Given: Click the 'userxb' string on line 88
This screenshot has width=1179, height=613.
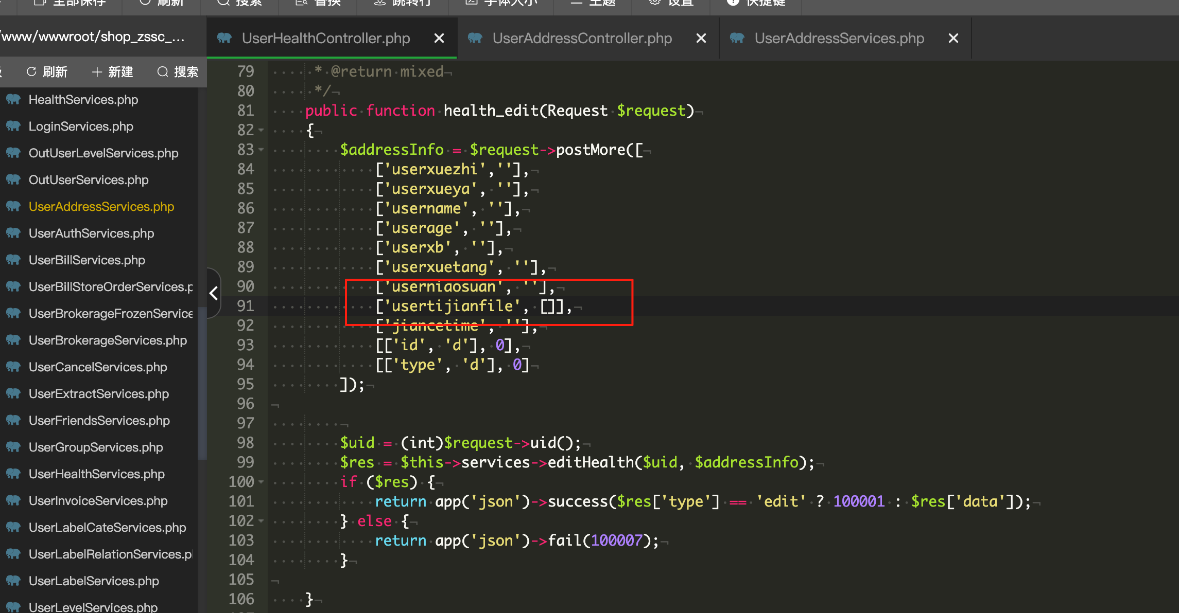Looking at the screenshot, I should 418,247.
